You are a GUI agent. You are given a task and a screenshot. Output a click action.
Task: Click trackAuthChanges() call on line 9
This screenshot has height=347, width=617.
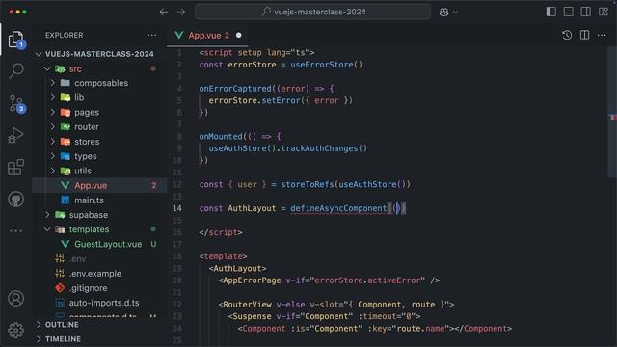(x=324, y=148)
